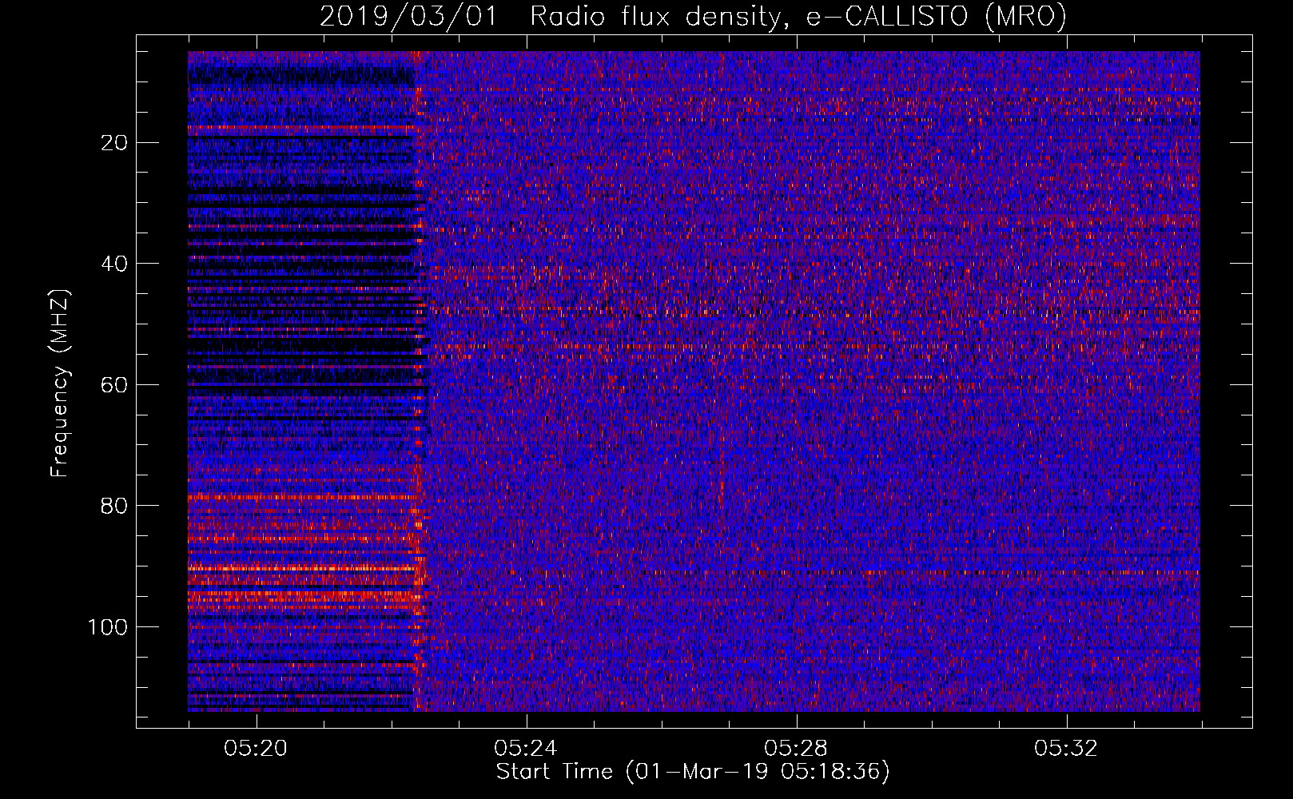The height and width of the screenshot is (799, 1293).
Task: Click the 80 MHz frequency tick label
Action: (115, 506)
